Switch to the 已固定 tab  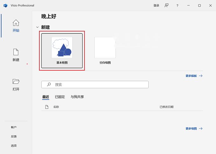[60, 97]
